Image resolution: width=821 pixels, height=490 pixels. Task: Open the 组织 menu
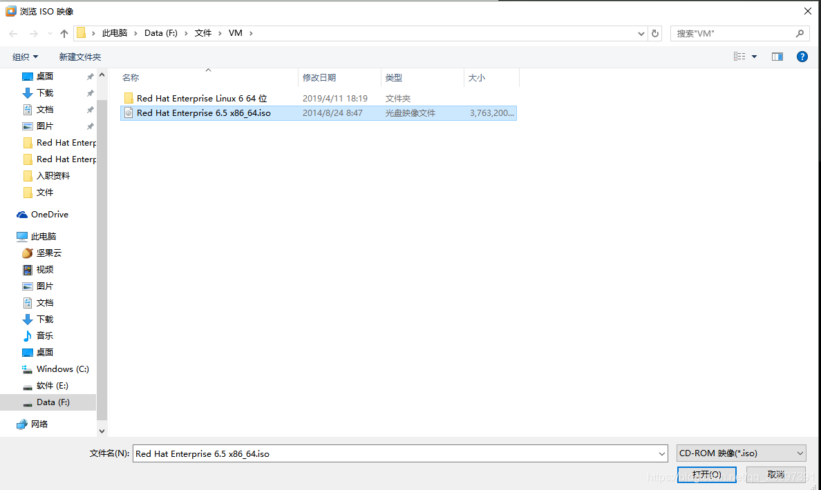tap(25, 57)
